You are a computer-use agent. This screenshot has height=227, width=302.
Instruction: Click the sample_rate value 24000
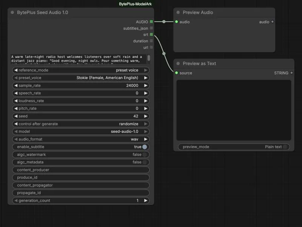click(132, 86)
